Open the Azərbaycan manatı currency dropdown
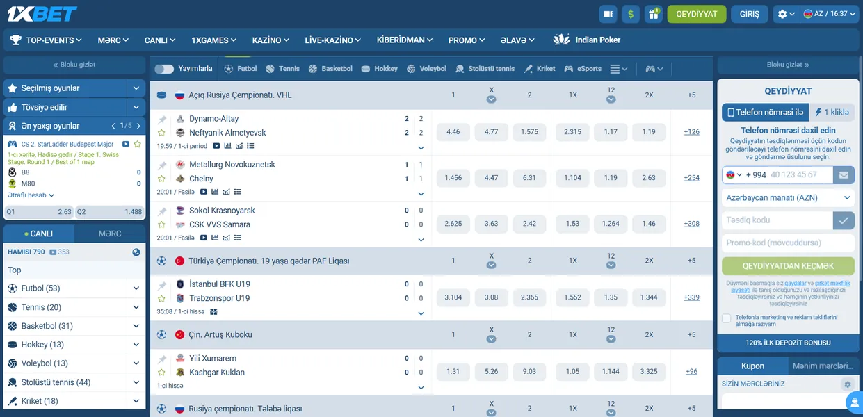863x417 pixels. tap(788, 198)
